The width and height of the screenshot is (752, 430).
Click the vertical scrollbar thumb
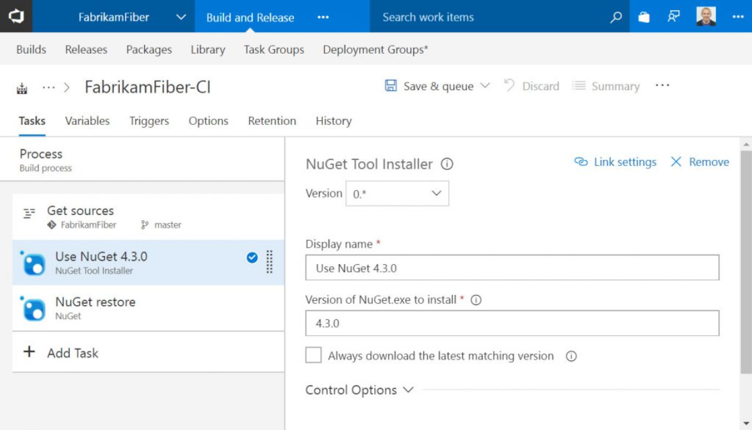746,262
